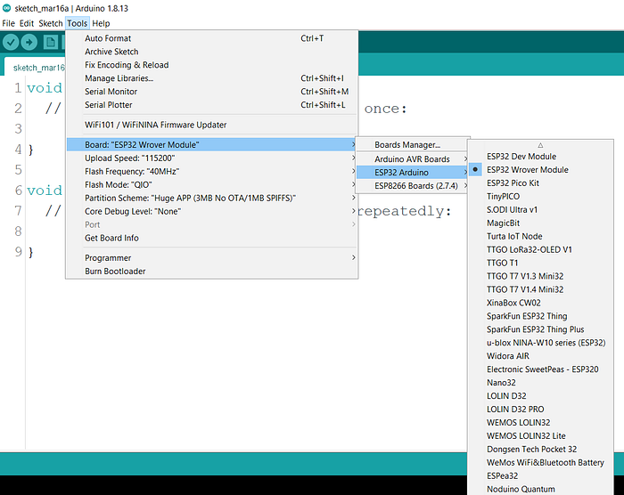624x495 pixels.
Task: Open Manage Libraries dialog
Action: pos(212,78)
